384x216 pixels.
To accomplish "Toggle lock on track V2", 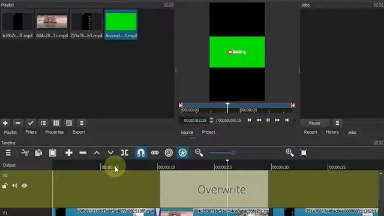I will [x=5, y=186].
